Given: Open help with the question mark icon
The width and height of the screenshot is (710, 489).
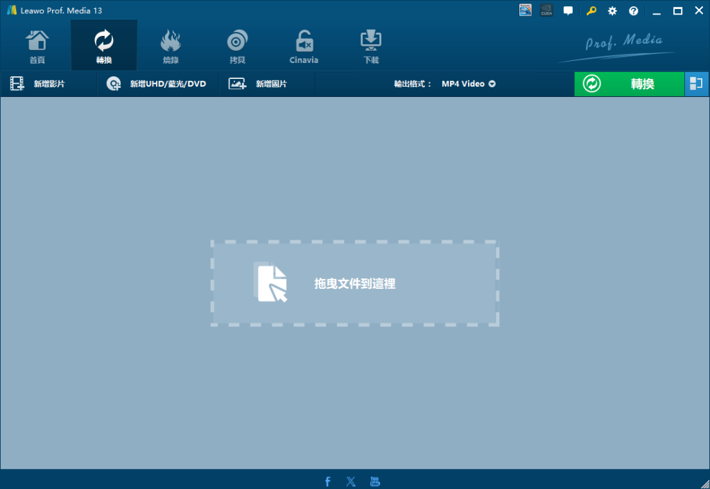Looking at the screenshot, I should [x=634, y=11].
